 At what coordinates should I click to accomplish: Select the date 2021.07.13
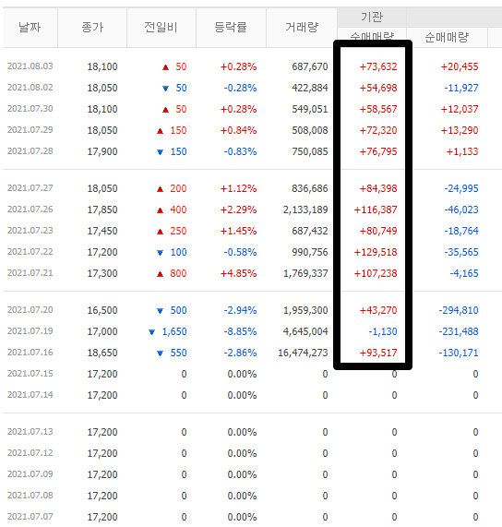[x=30, y=431]
